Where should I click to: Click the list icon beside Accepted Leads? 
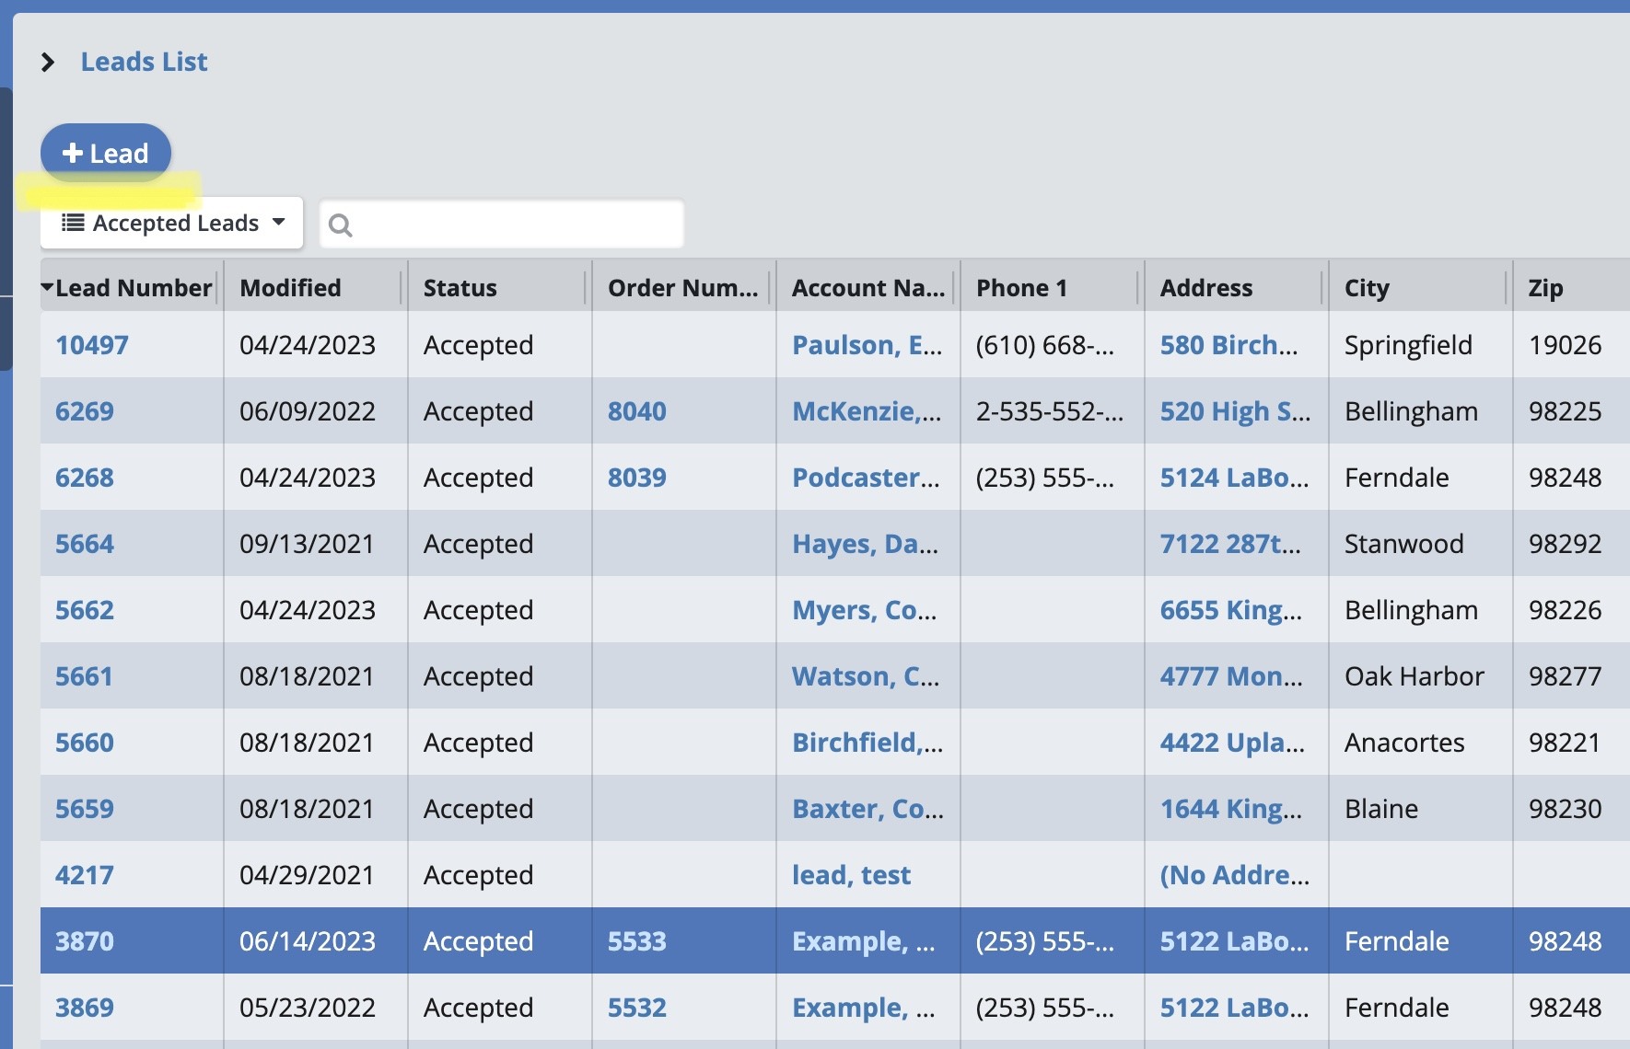[73, 223]
